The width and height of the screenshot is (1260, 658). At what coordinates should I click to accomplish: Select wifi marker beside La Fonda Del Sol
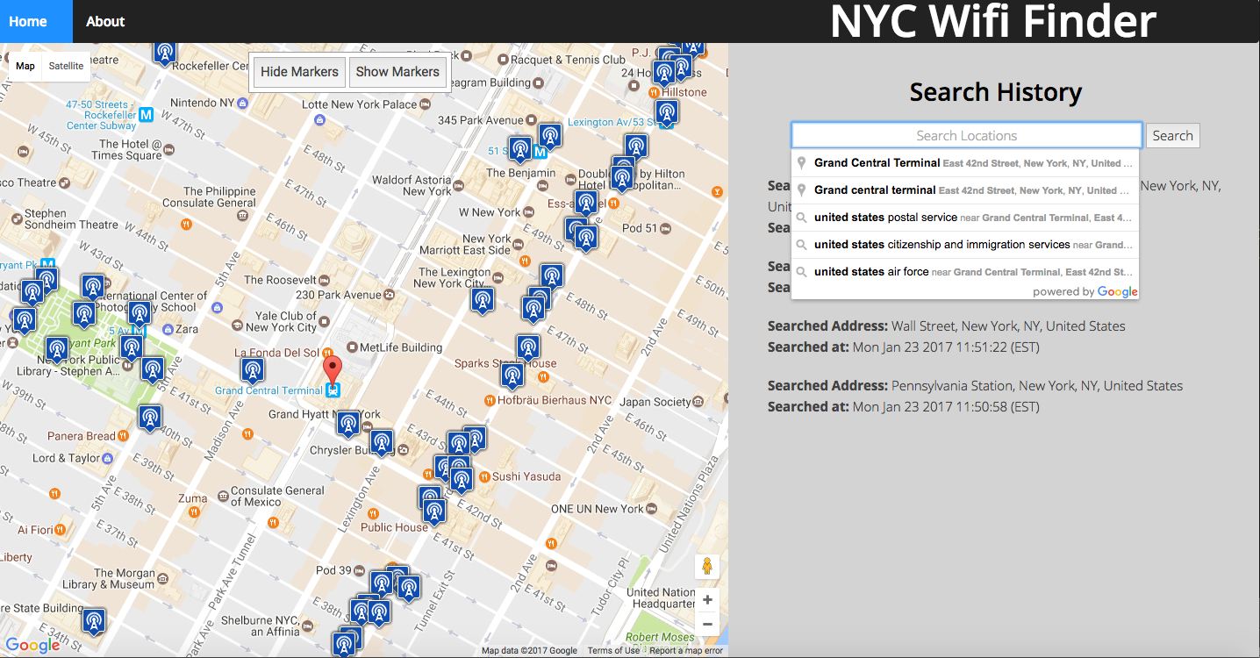click(253, 371)
